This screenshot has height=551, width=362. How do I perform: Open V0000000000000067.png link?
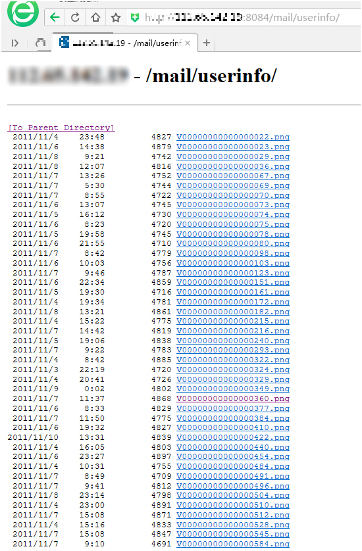click(233, 176)
